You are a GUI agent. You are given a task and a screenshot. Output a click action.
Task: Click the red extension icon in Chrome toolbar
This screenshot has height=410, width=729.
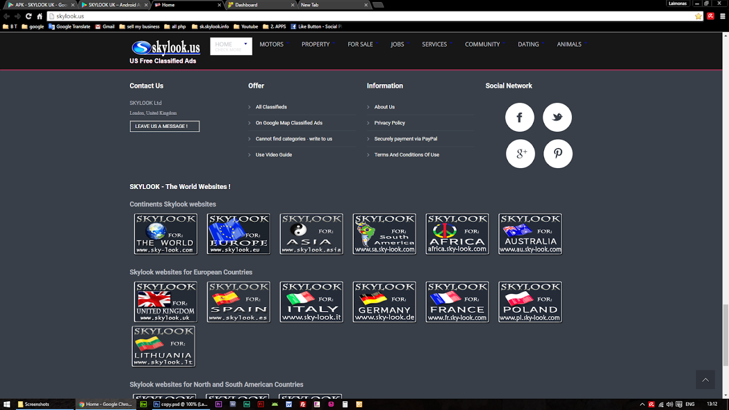(711, 16)
